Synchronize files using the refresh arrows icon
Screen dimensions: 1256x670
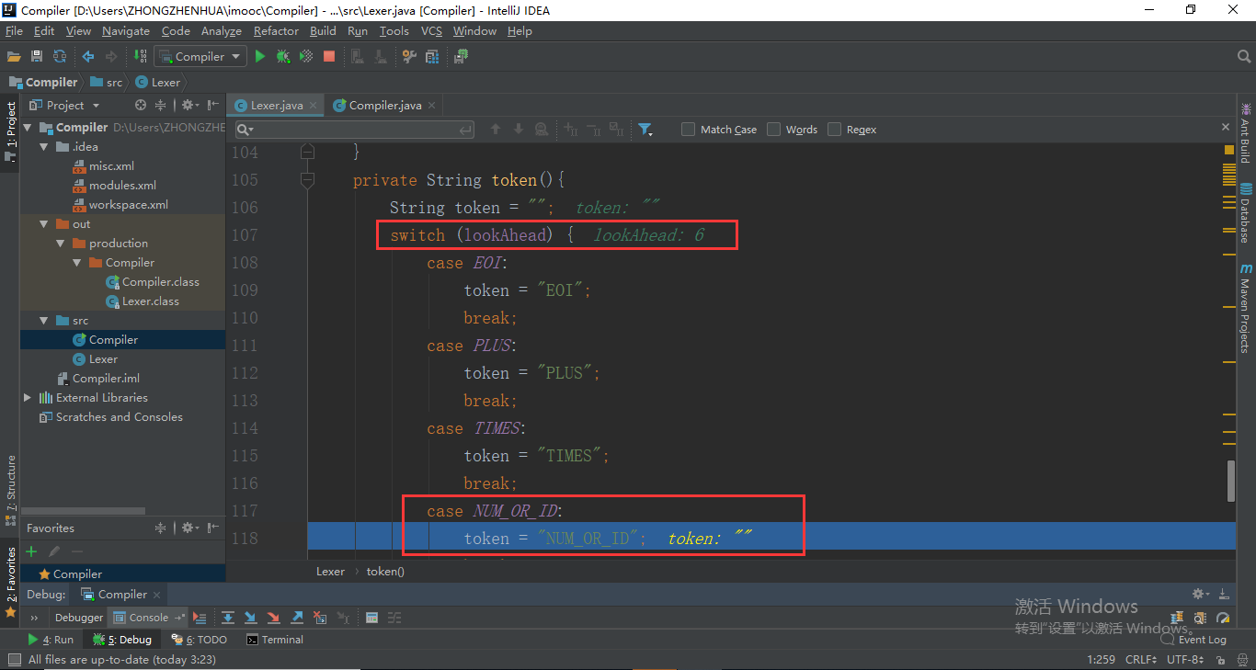click(x=60, y=56)
